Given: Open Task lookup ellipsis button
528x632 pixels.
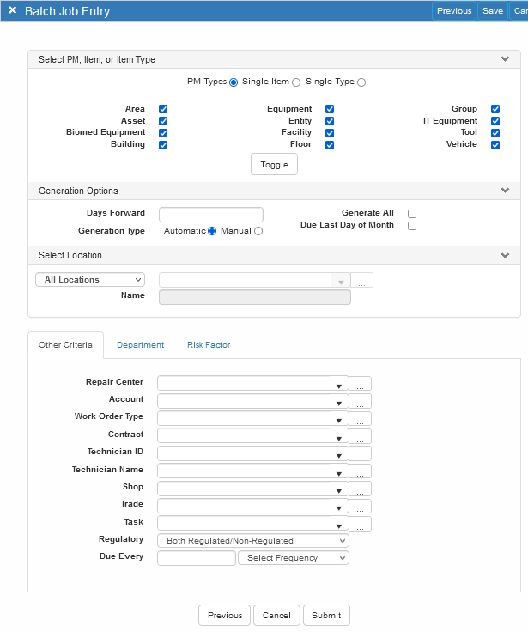Looking at the screenshot, I should click(361, 524).
